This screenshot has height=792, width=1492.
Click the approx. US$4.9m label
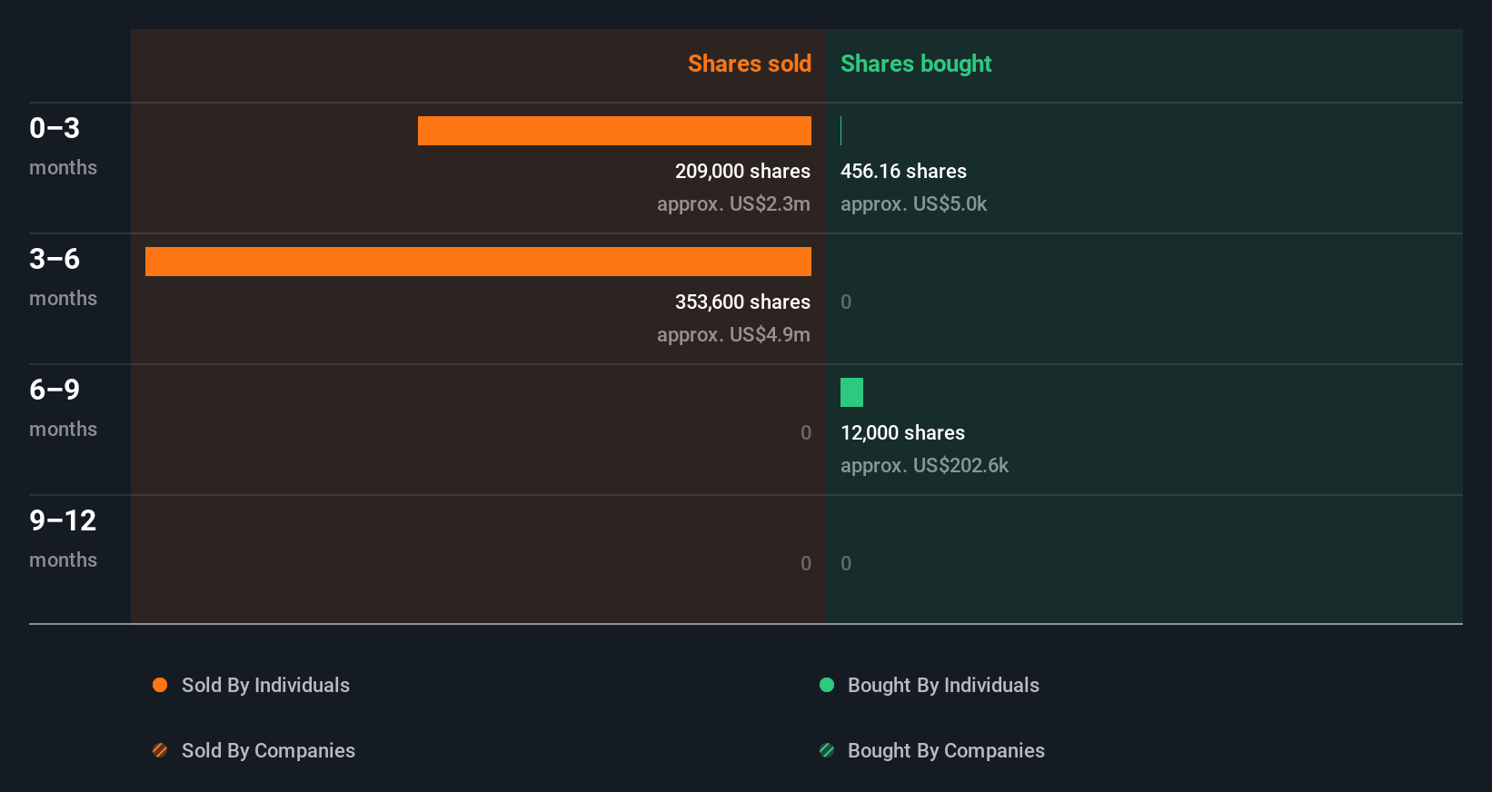[x=733, y=335]
